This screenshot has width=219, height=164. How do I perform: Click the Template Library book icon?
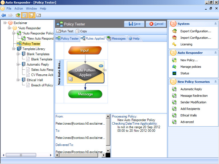19,49
